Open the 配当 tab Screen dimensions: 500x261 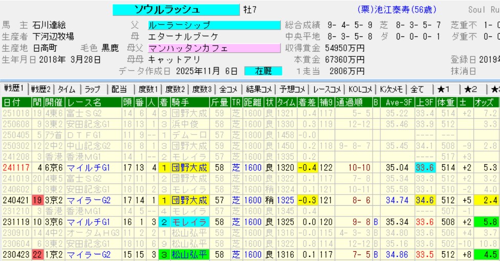tap(119, 89)
